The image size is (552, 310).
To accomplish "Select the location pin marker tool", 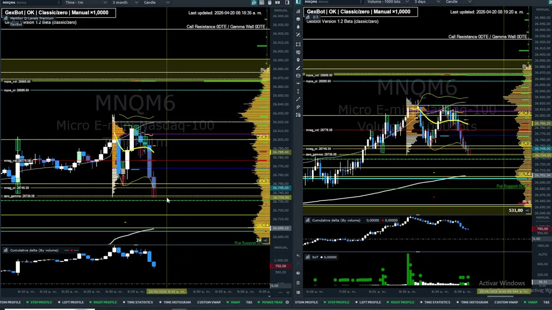I will pyautogui.click(x=298, y=60).
